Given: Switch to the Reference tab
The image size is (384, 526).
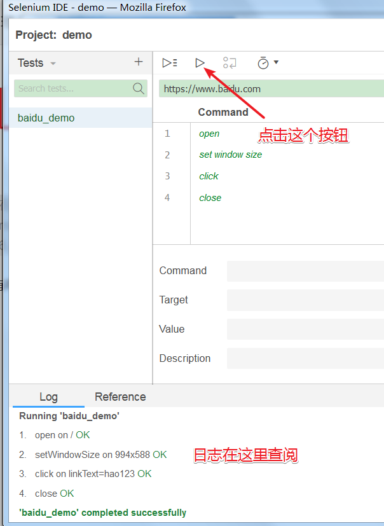Looking at the screenshot, I should coord(120,397).
